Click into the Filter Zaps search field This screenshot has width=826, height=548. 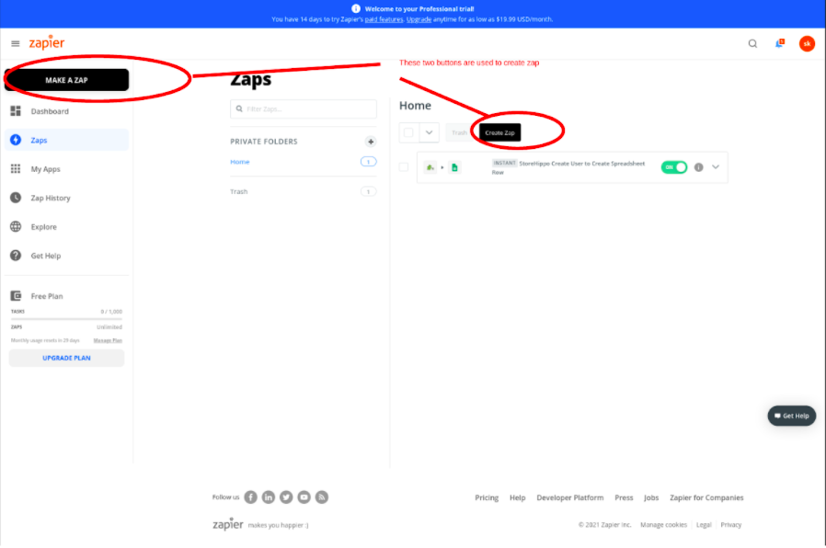[x=304, y=109]
